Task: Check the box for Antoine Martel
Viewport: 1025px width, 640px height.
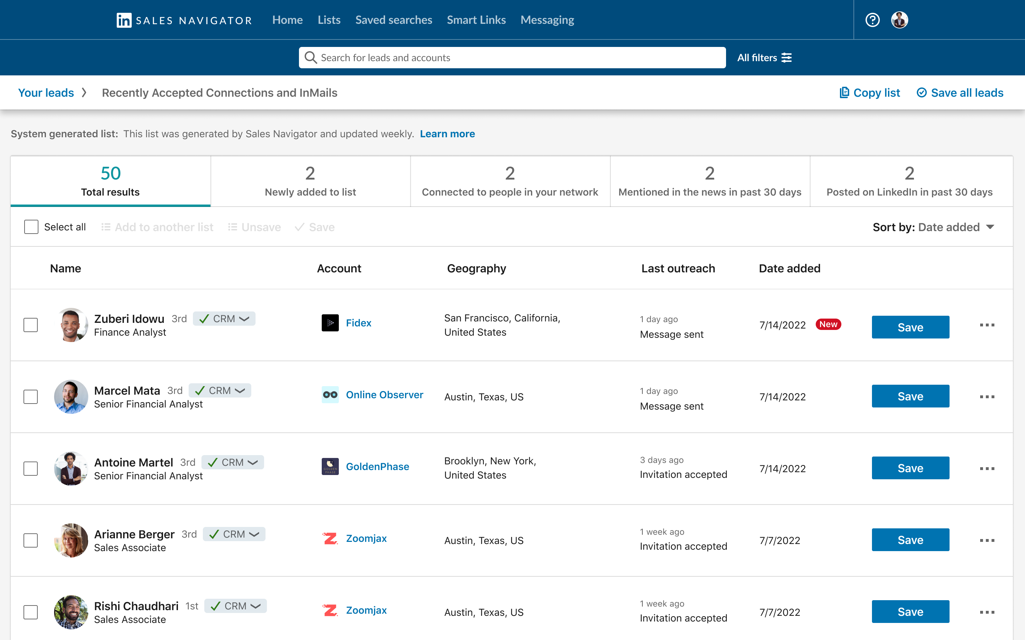Action: tap(31, 469)
